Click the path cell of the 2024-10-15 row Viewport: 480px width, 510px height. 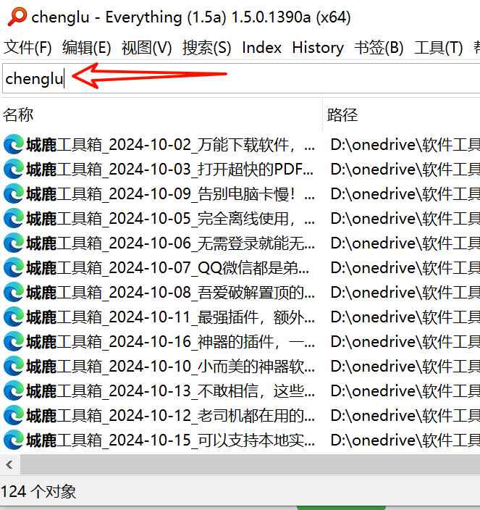pyautogui.click(x=405, y=440)
